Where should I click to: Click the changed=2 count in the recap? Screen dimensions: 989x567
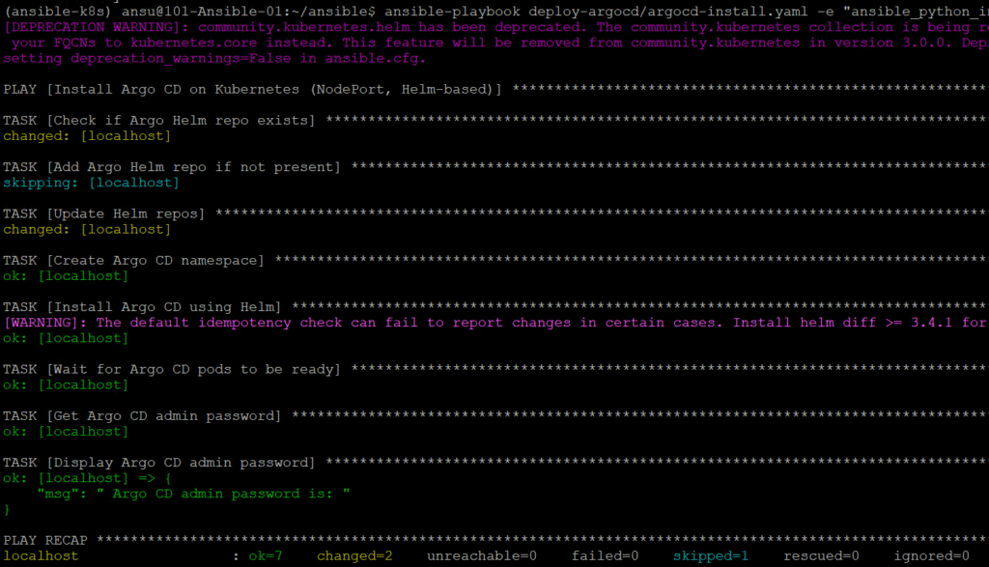(x=354, y=556)
